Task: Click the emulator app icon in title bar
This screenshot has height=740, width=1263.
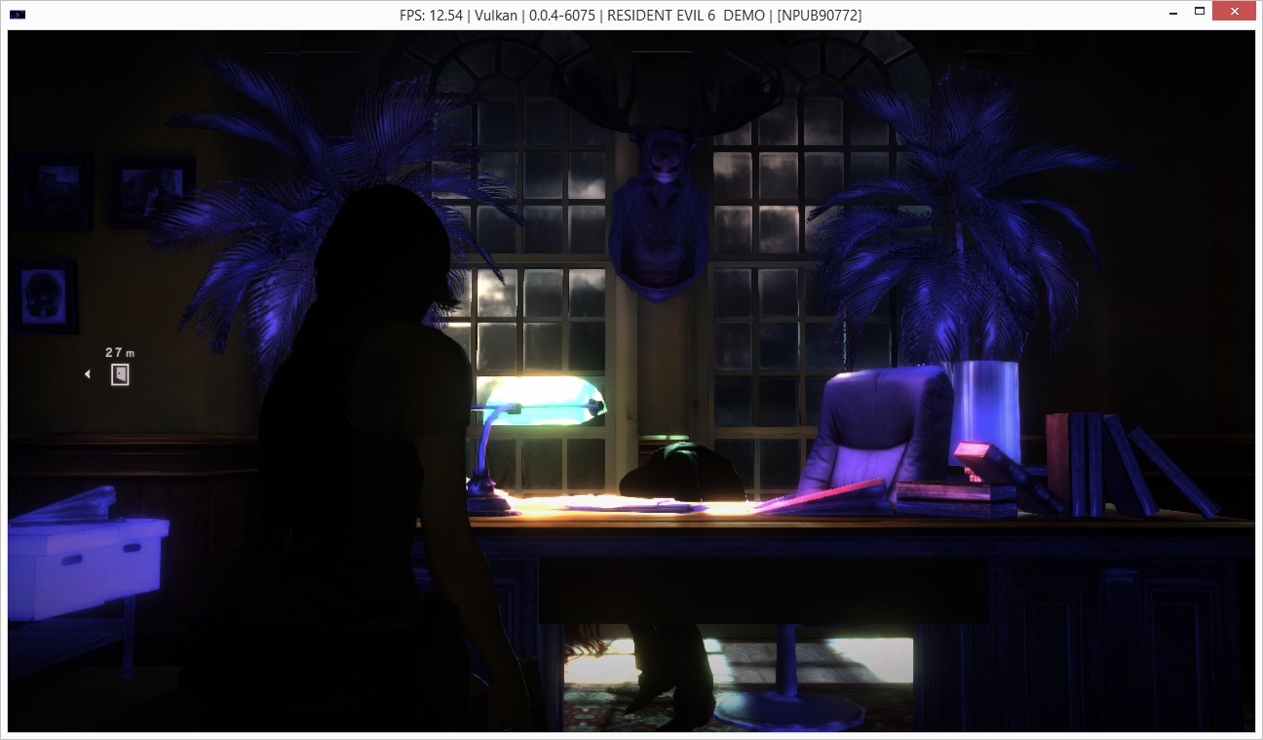Action: 19,15
